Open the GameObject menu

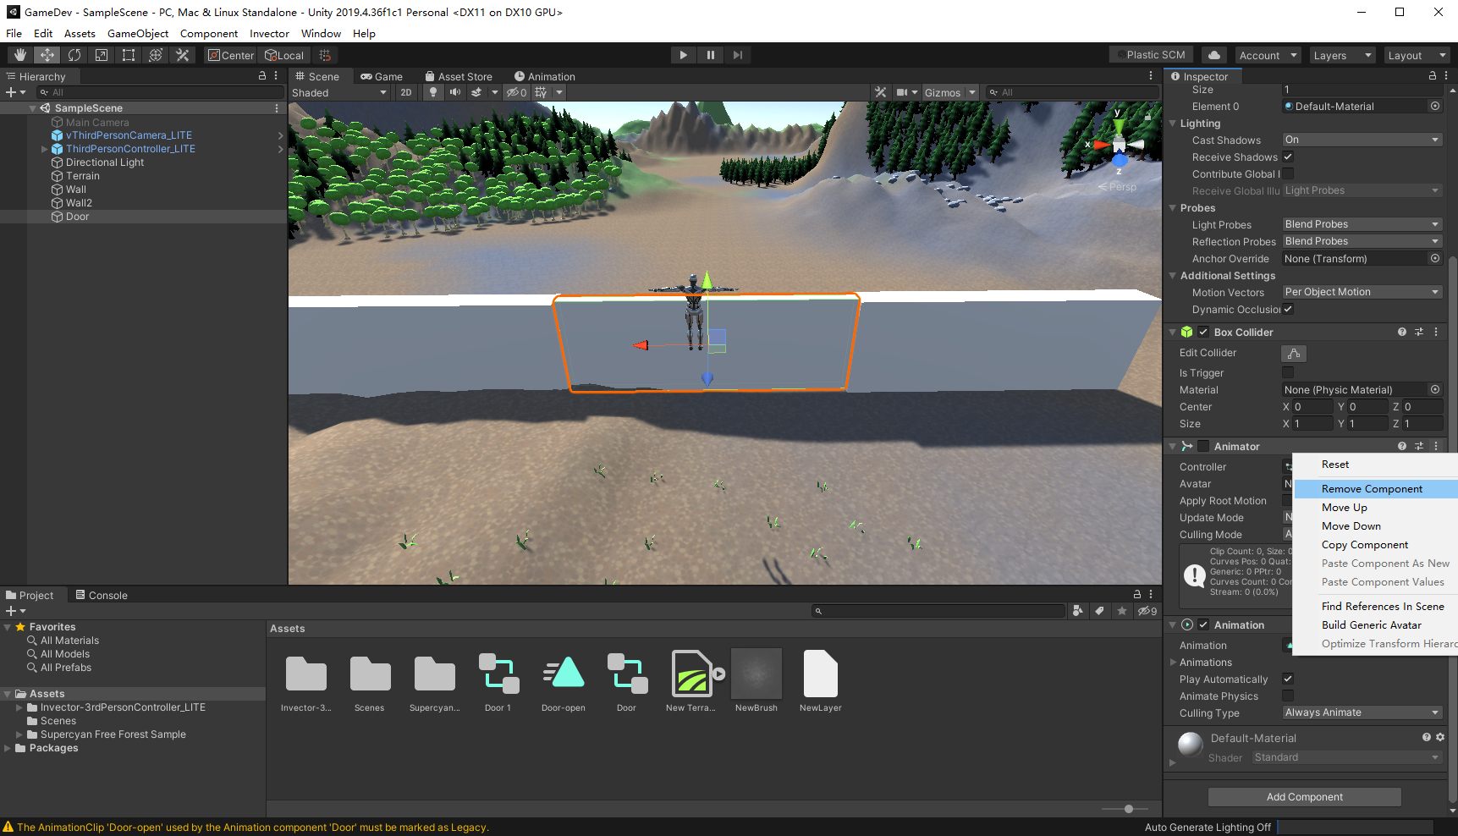point(138,33)
